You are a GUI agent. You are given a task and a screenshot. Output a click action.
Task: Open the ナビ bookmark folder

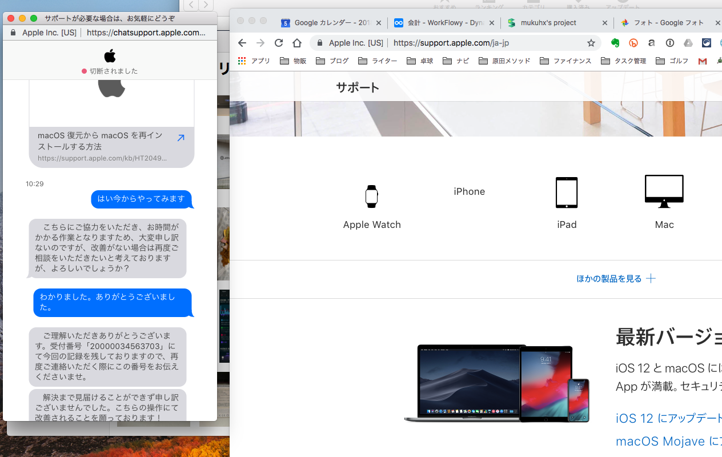click(x=456, y=61)
